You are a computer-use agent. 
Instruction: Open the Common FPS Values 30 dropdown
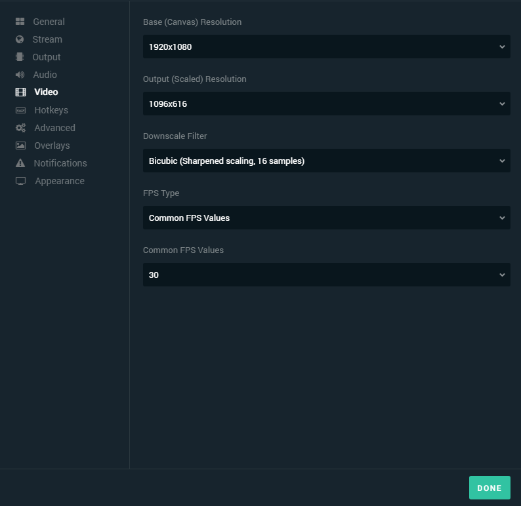[x=327, y=275]
